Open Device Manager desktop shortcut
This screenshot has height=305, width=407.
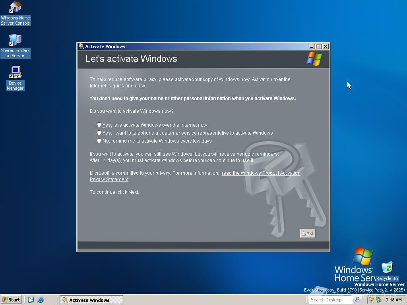[16, 79]
